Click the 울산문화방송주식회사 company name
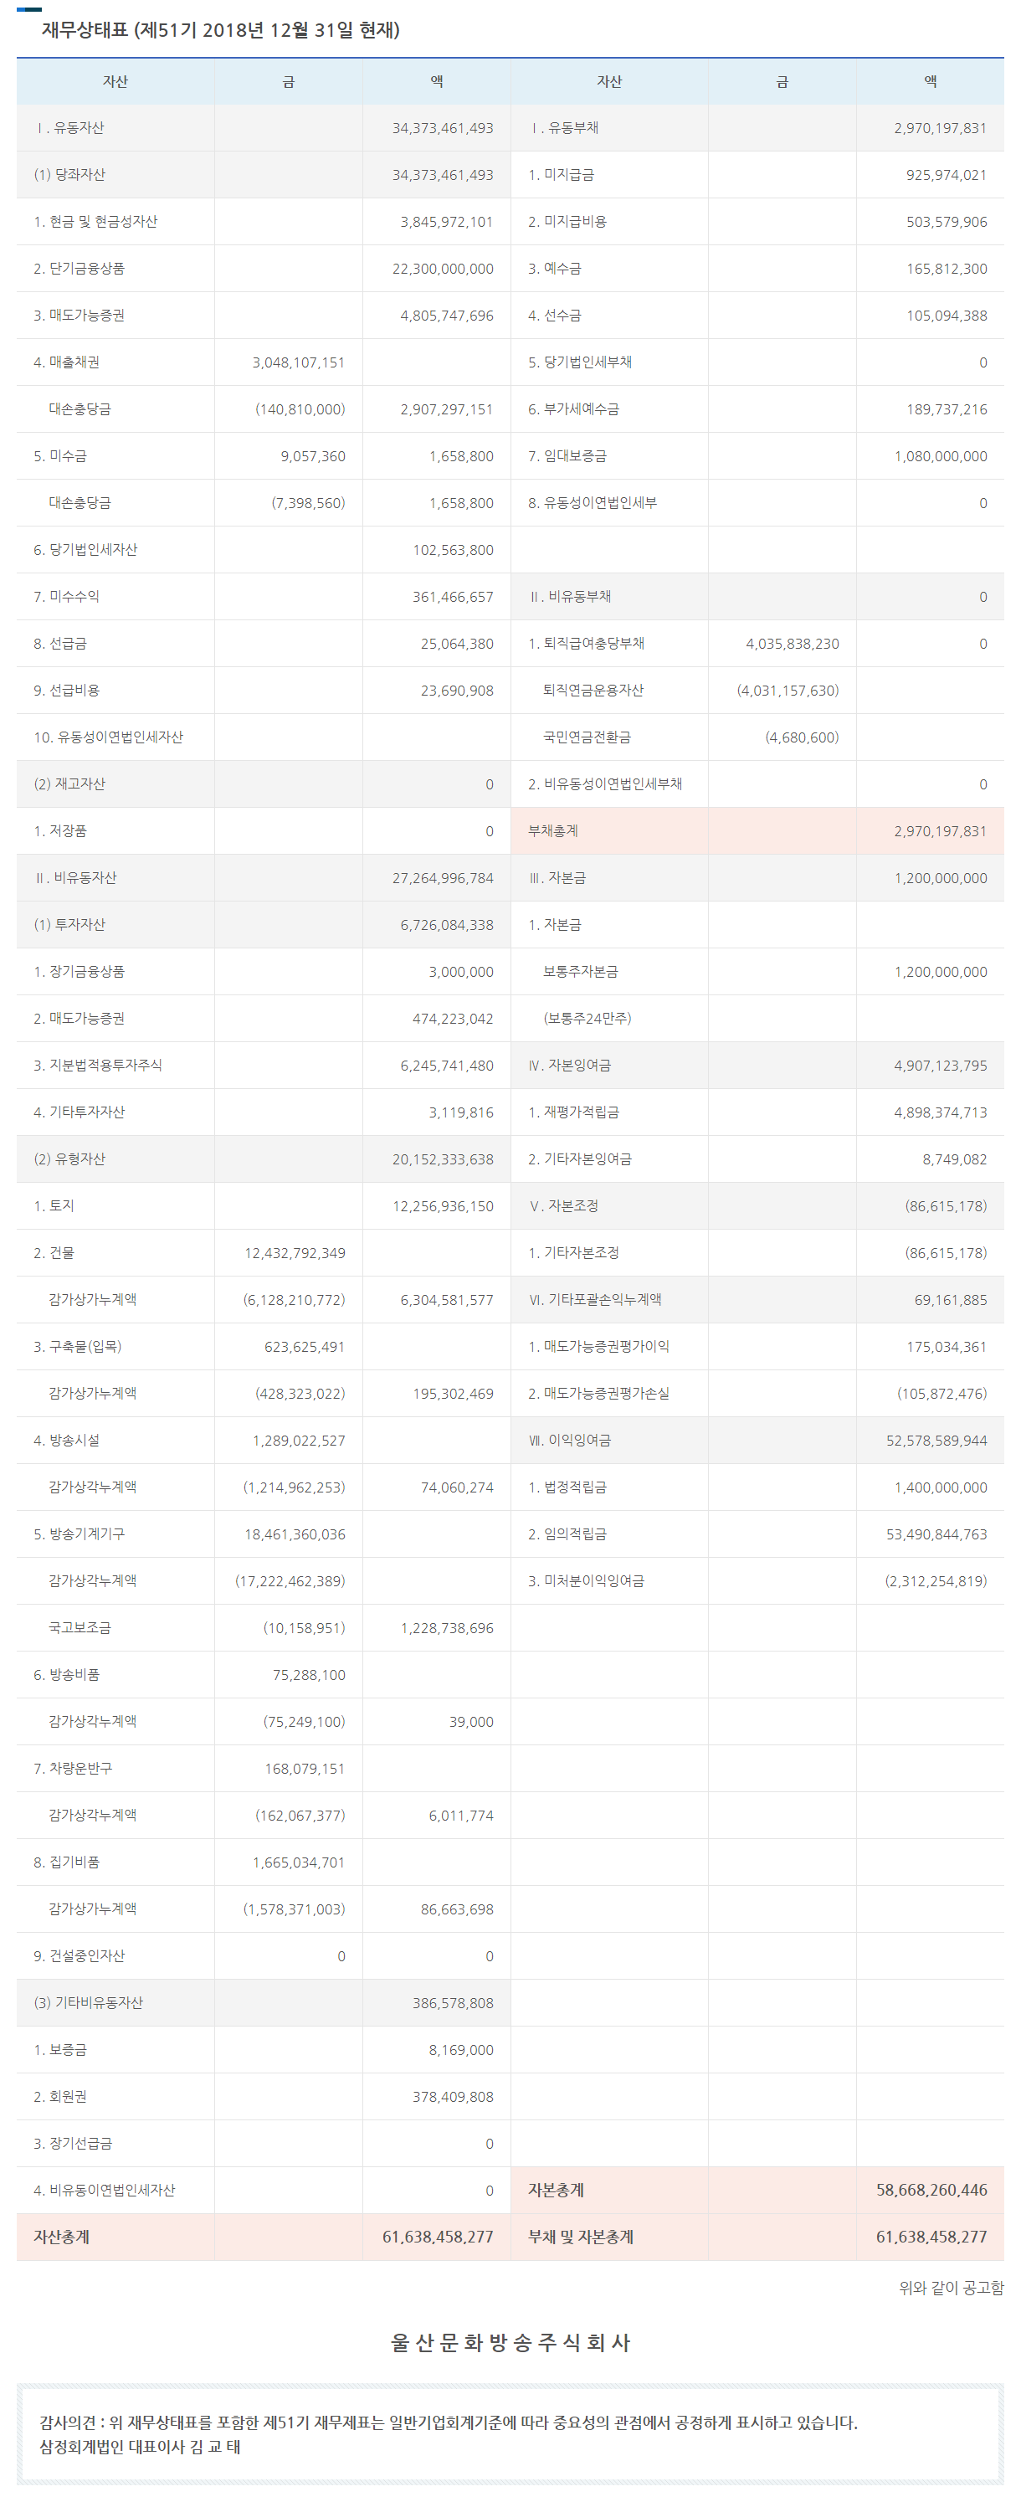This screenshot has width=1021, height=2502. (x=510, y=2343)
